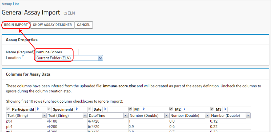
Task: Click the blue arrow beside Date column
Action: point(105,109)
